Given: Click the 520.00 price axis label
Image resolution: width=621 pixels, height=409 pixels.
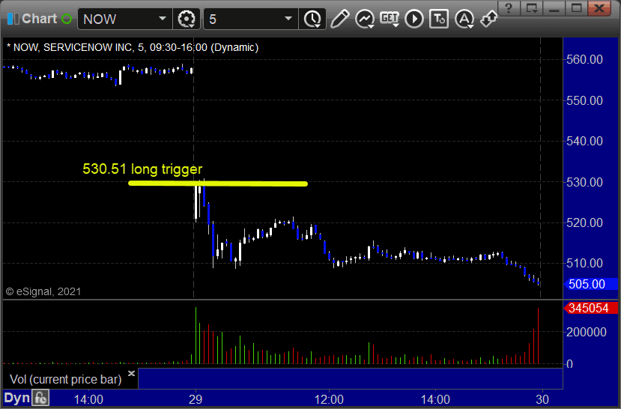Looking at the screenshot, I should click(x=584, y=223).
